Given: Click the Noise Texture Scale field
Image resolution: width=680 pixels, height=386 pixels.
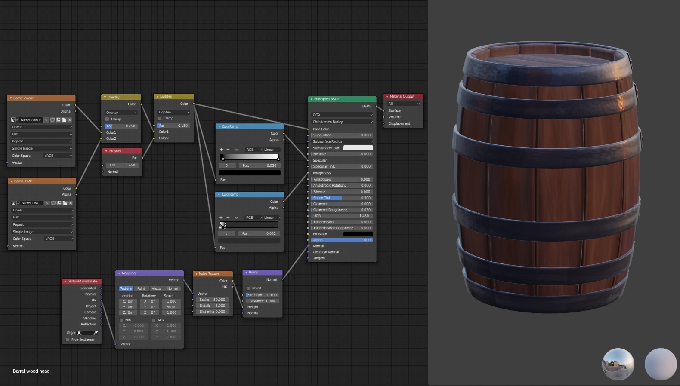Looking at the screenshot, I should (x=213, y=300).
